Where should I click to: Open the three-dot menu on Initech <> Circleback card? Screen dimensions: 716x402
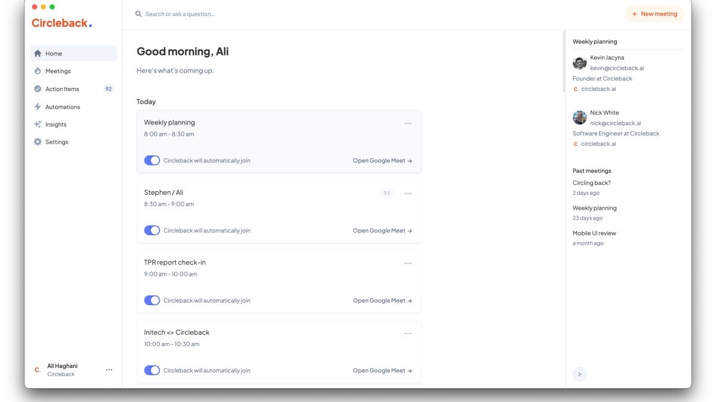408,334
